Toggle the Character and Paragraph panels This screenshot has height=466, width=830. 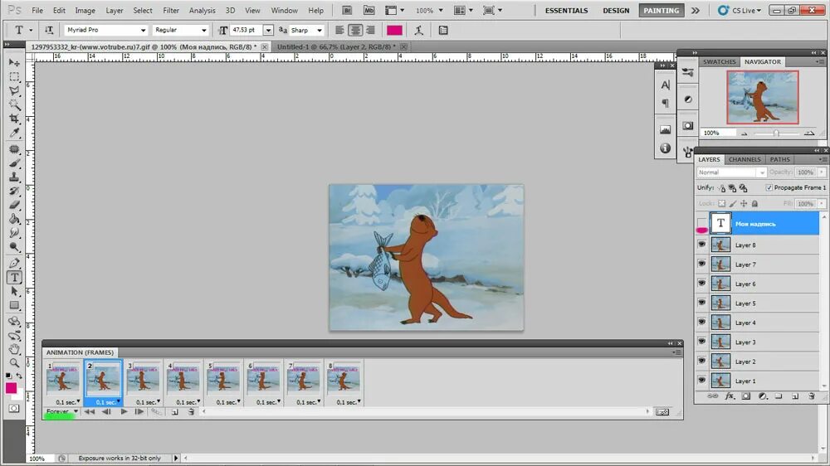tap(443, 30)
